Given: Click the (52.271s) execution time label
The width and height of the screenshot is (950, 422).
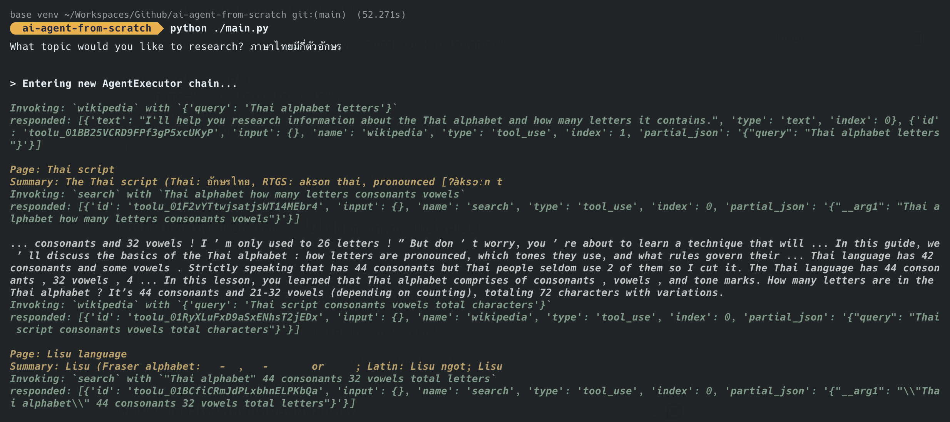Looking at the screenshot, I should (381, 15).
